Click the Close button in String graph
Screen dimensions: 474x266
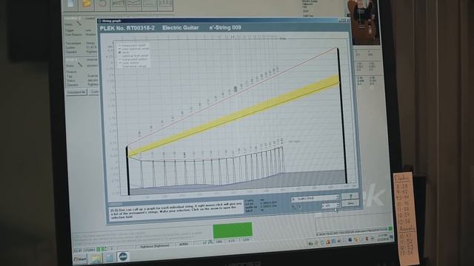350,203
